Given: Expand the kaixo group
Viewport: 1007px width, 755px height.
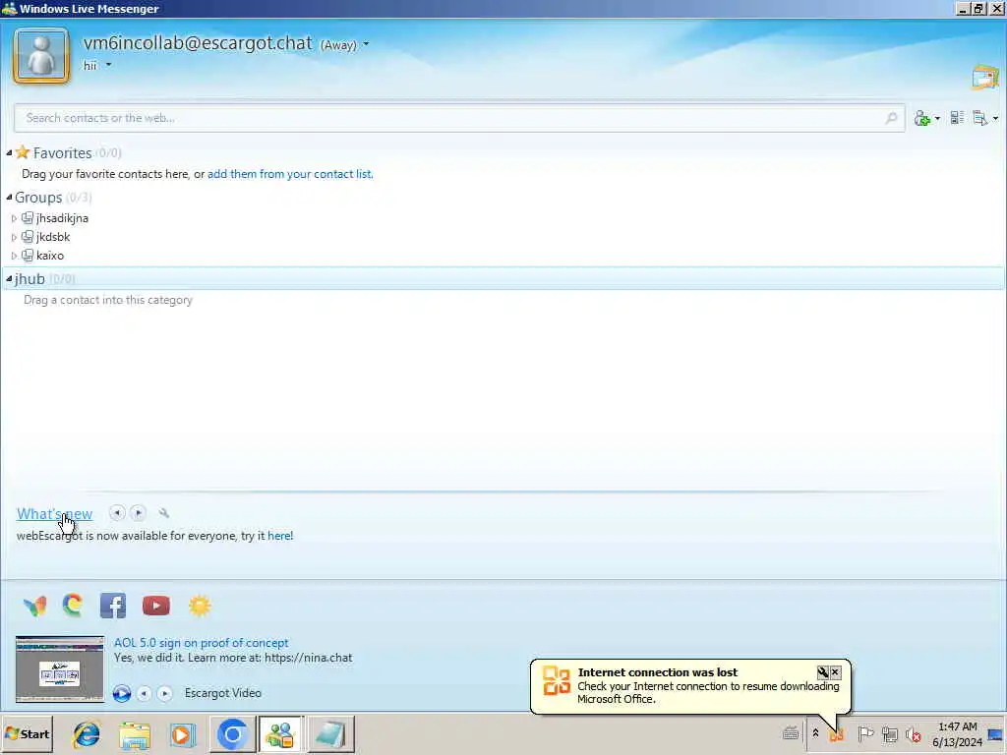Looking at the screenshot, I should pyautogui.click(x=14, y=256).
